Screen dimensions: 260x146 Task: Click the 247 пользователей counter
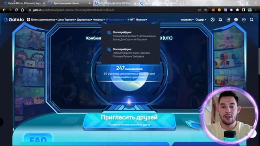pyautogui.click(x=129, y=68)
